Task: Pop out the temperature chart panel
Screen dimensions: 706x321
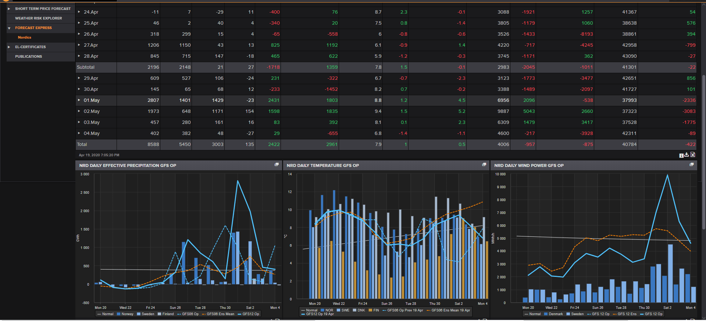Action: (x=484, y=165)
